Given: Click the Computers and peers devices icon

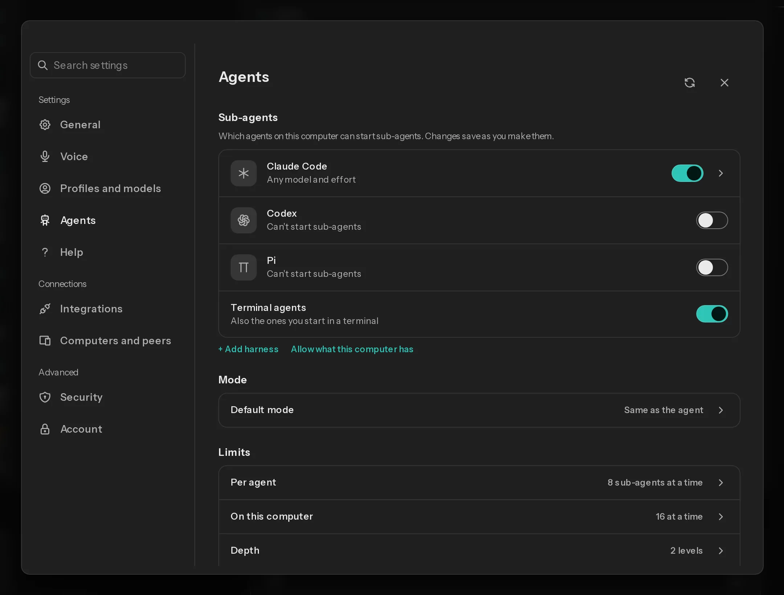Looking at the screenshot, I should coord(45,341).
